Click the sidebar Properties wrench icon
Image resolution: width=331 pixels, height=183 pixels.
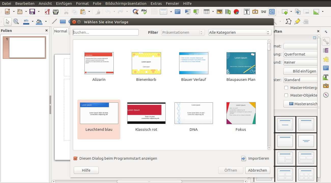point(326,41)
